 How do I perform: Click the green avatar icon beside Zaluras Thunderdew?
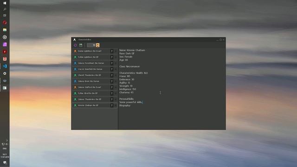75,99
